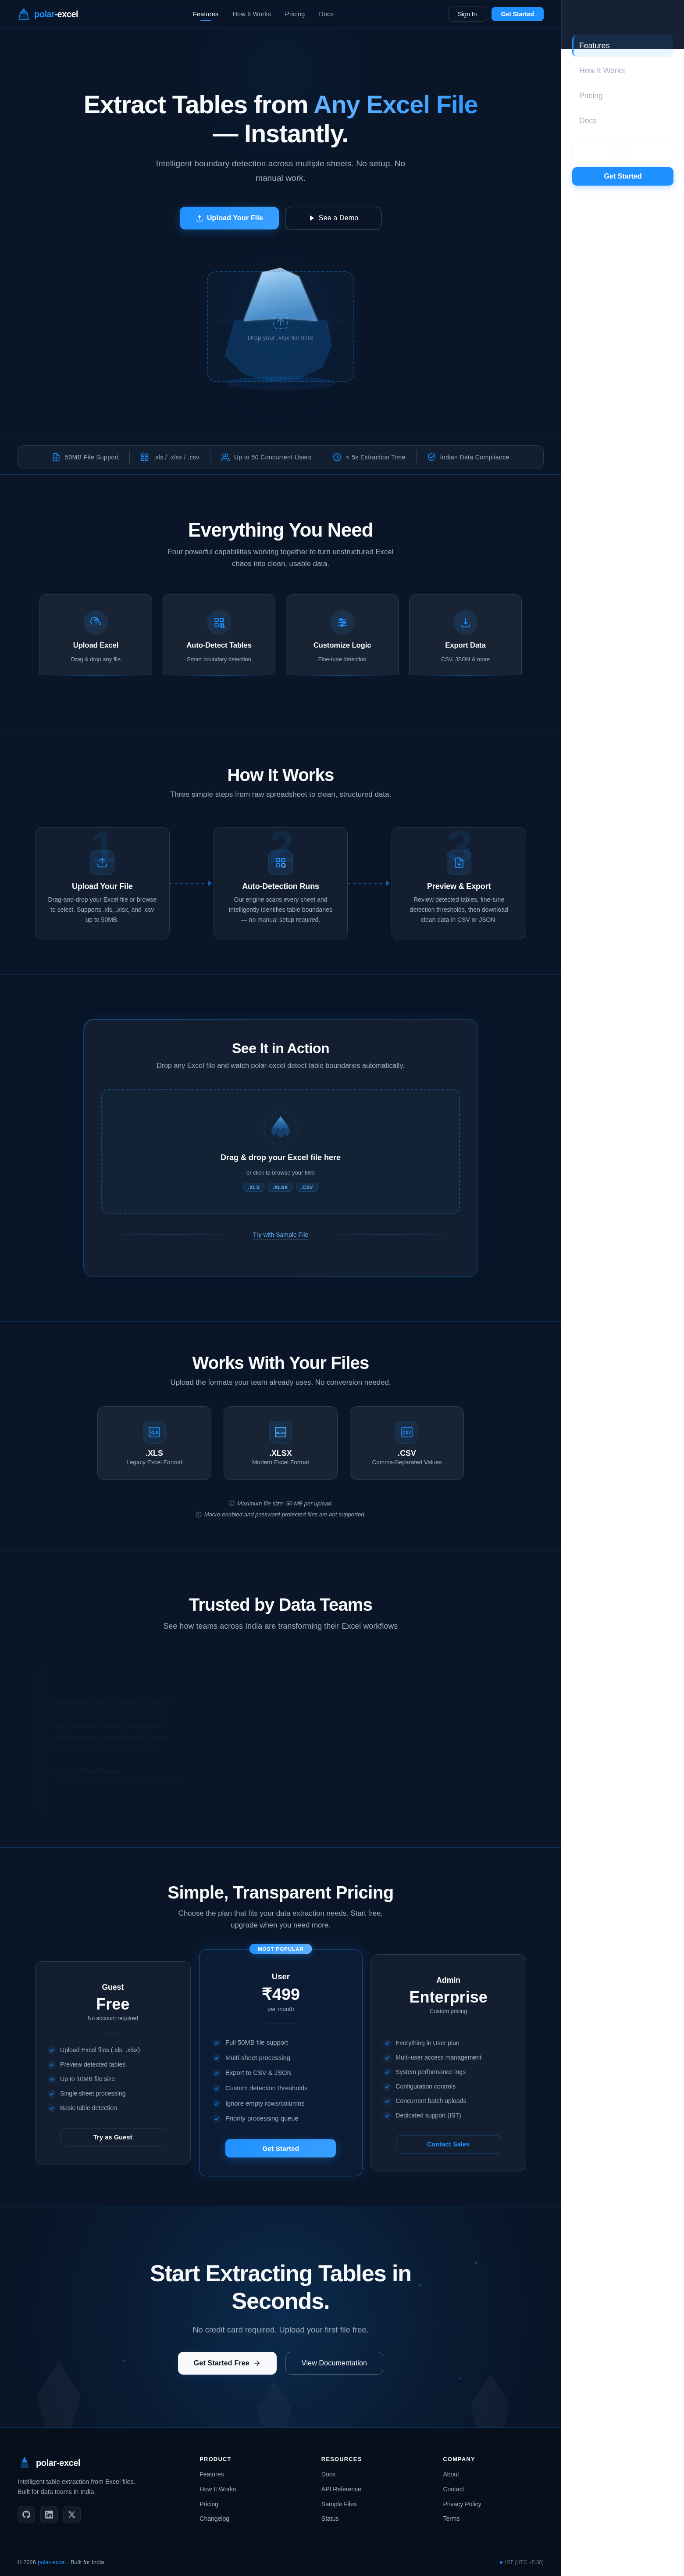Click the MOST POPULAR badge on User plan
Image resolution: width=684 pixels, height=2576 pixels.
pyautogui.click(x=281, y=1949)
